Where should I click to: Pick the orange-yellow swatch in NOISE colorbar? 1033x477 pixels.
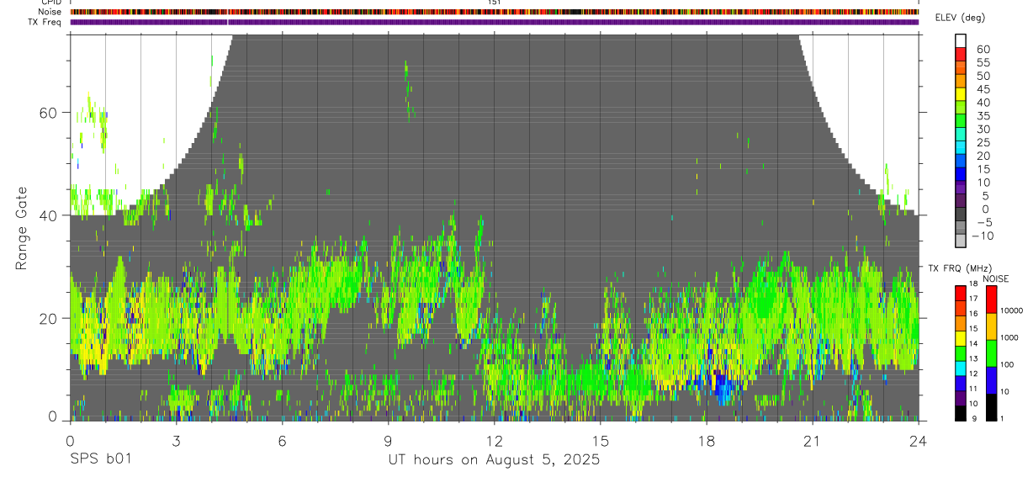(x=991, y=326)
